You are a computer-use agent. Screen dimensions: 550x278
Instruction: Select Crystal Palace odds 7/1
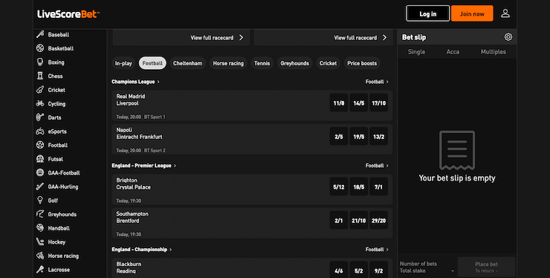[379, 187]
